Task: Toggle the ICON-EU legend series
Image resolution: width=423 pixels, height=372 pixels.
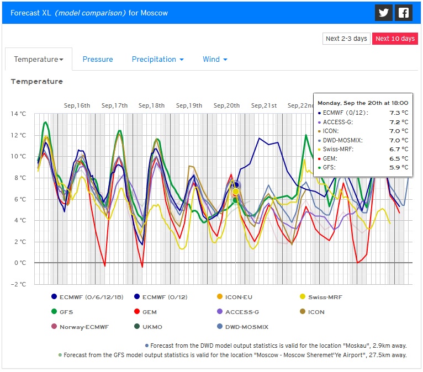Action: (x=235, y=297)
